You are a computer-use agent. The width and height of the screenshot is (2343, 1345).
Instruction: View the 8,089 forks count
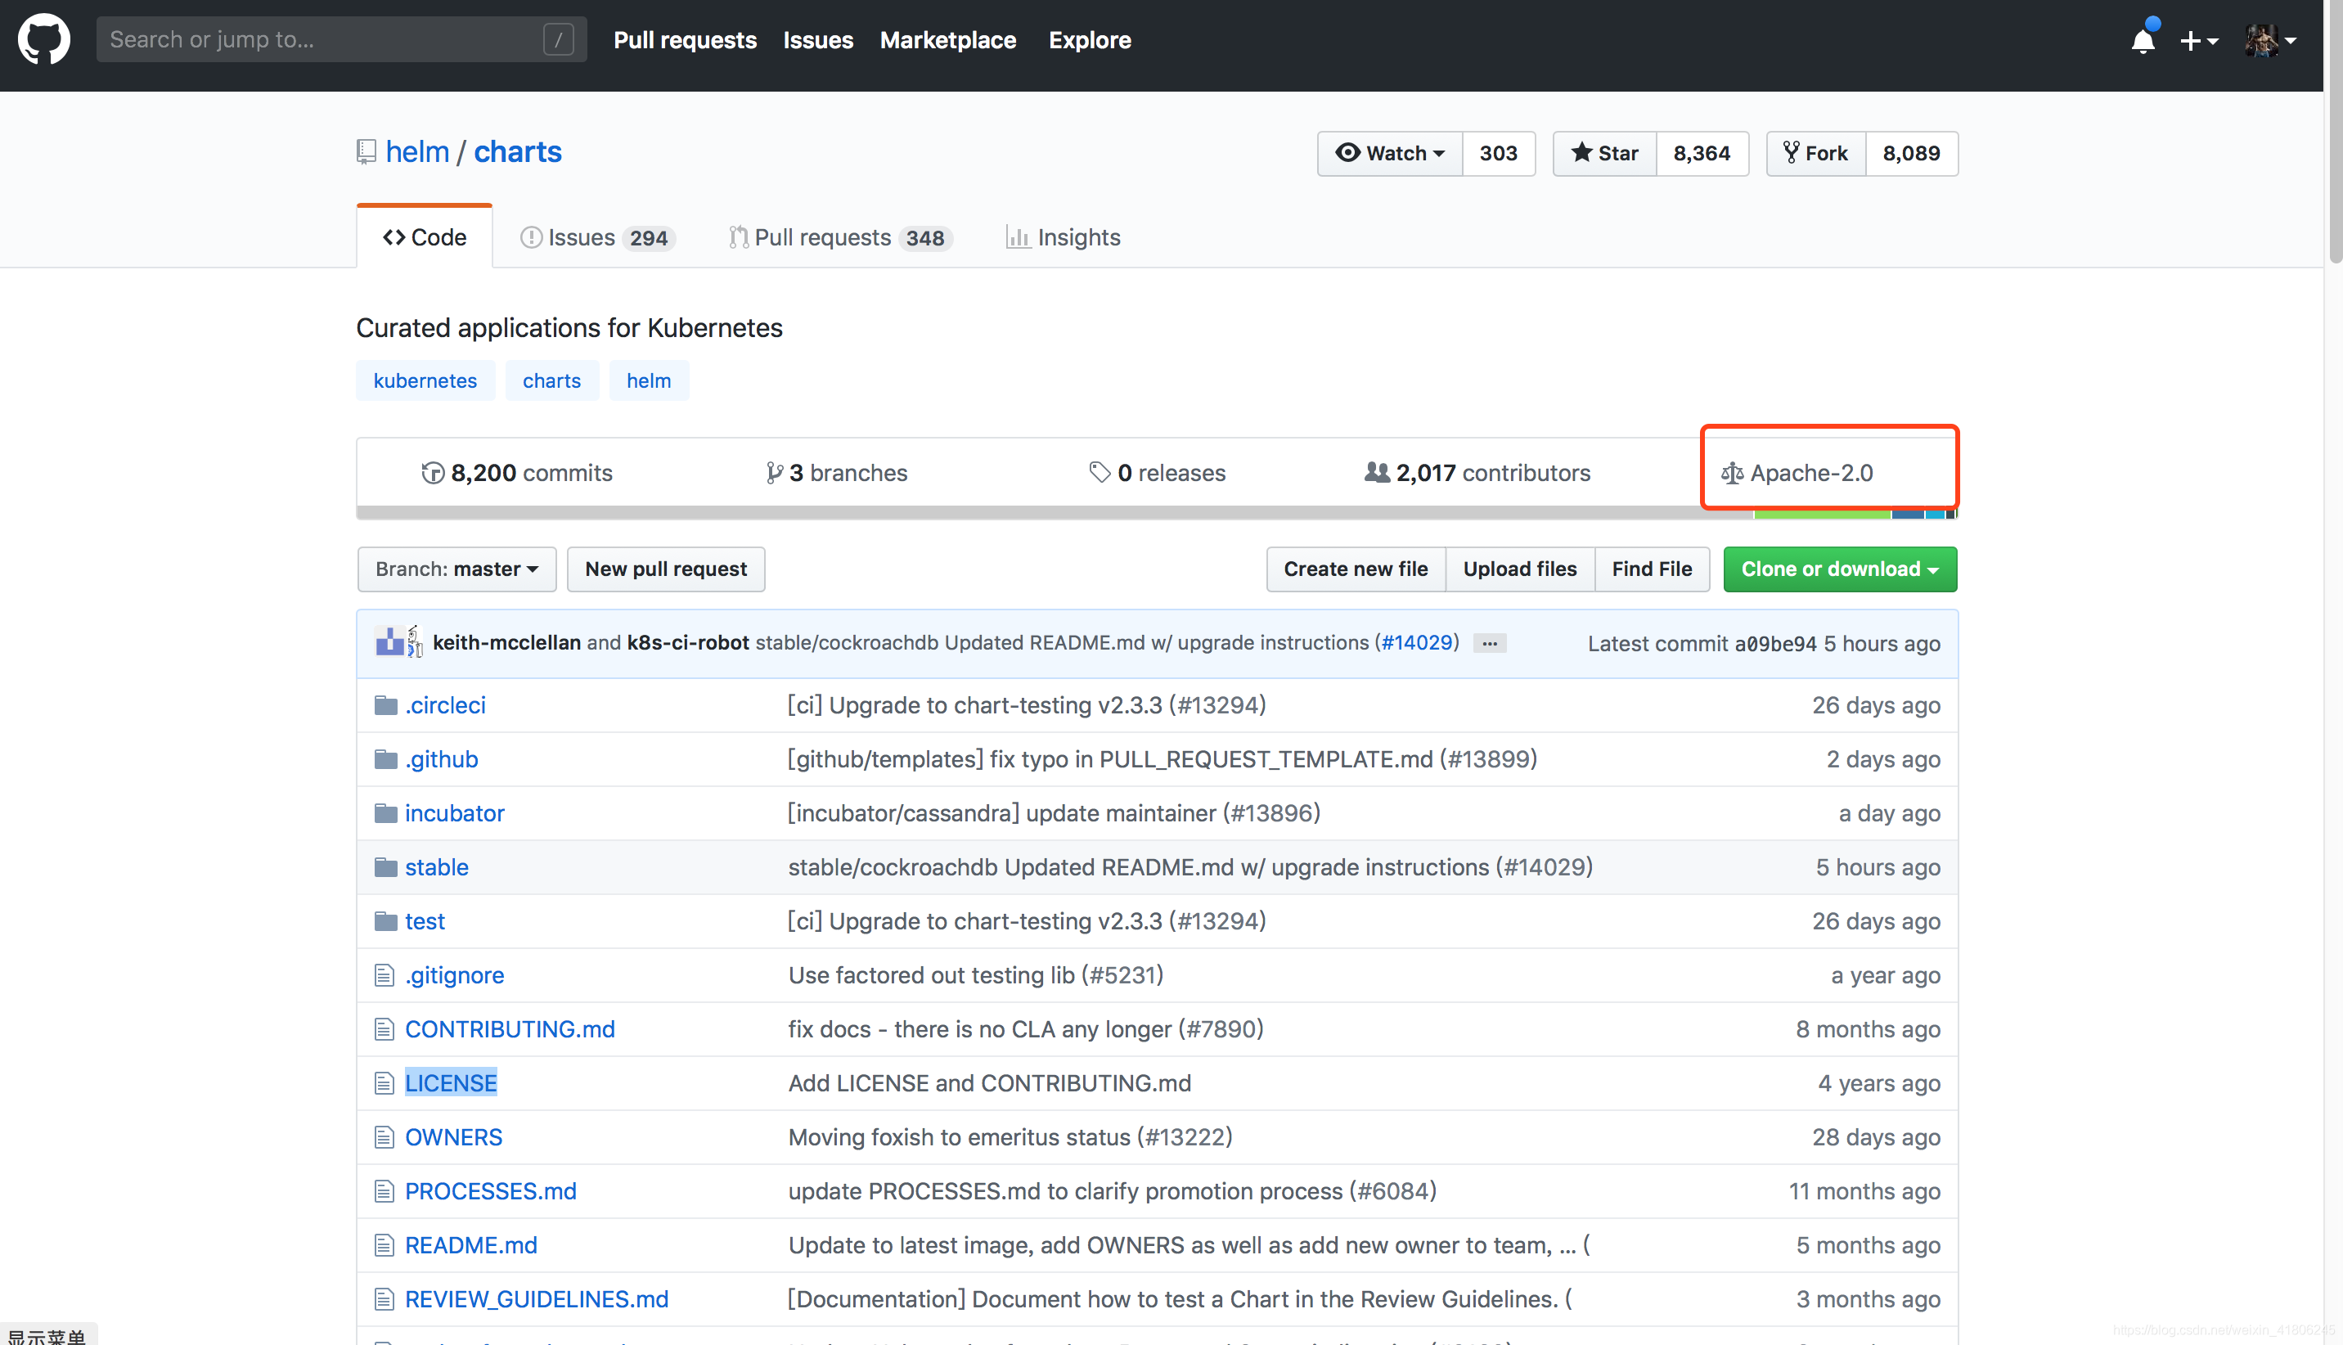coord(1912,153)
